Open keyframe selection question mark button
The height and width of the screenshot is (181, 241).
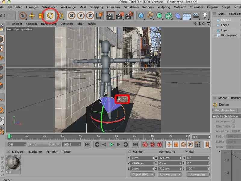click(x=159, y=144)
